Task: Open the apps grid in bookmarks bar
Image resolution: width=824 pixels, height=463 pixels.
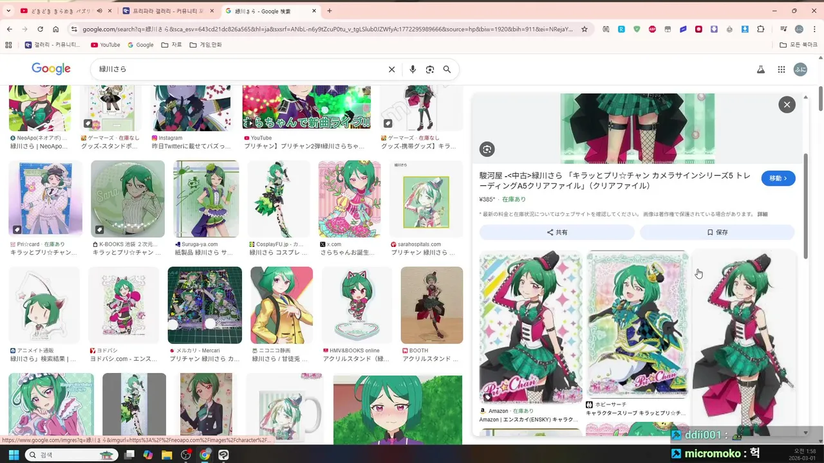Action: coord(8,45)
